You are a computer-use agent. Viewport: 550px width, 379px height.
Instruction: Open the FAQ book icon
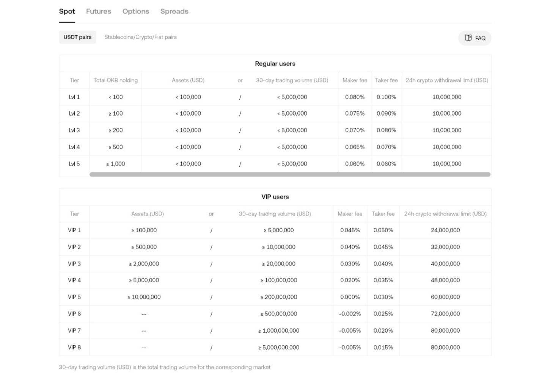pos(468,38)
